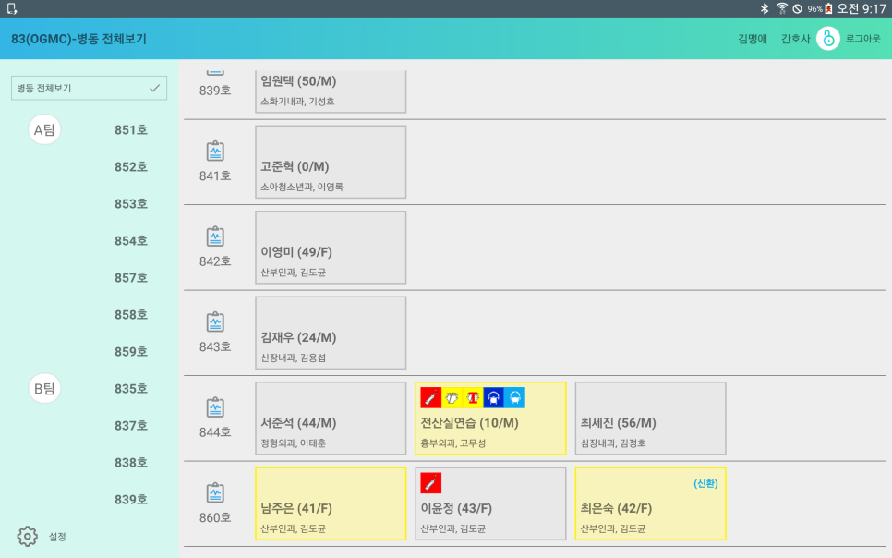Click room label 844호 in list
Viewport: 892px width, 558px height.
click(215, 432)
